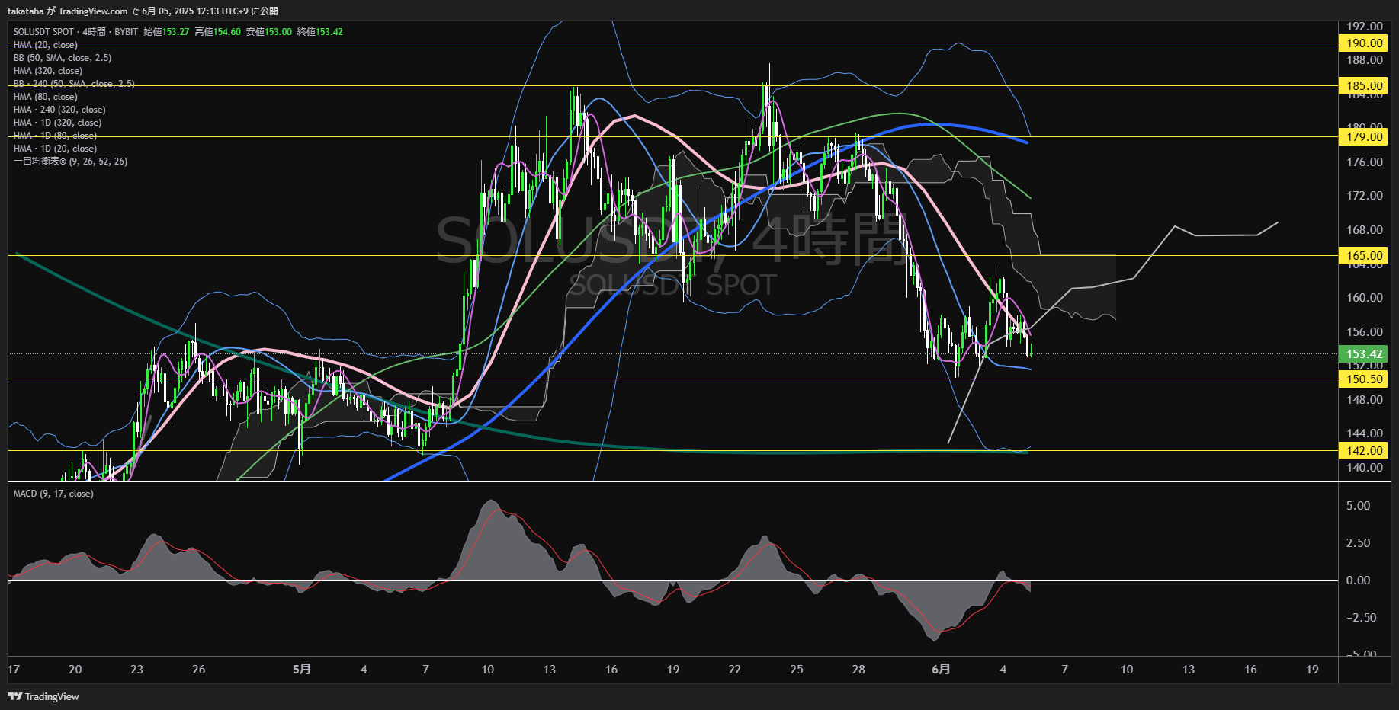Click the date label 28 on time axis
Viewport: 1399px width, 710px height.
(x=858, y=669)
